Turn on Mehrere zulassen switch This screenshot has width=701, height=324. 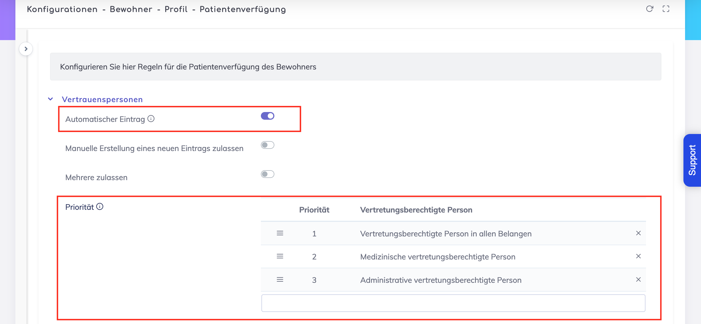[x=267, y=174]
